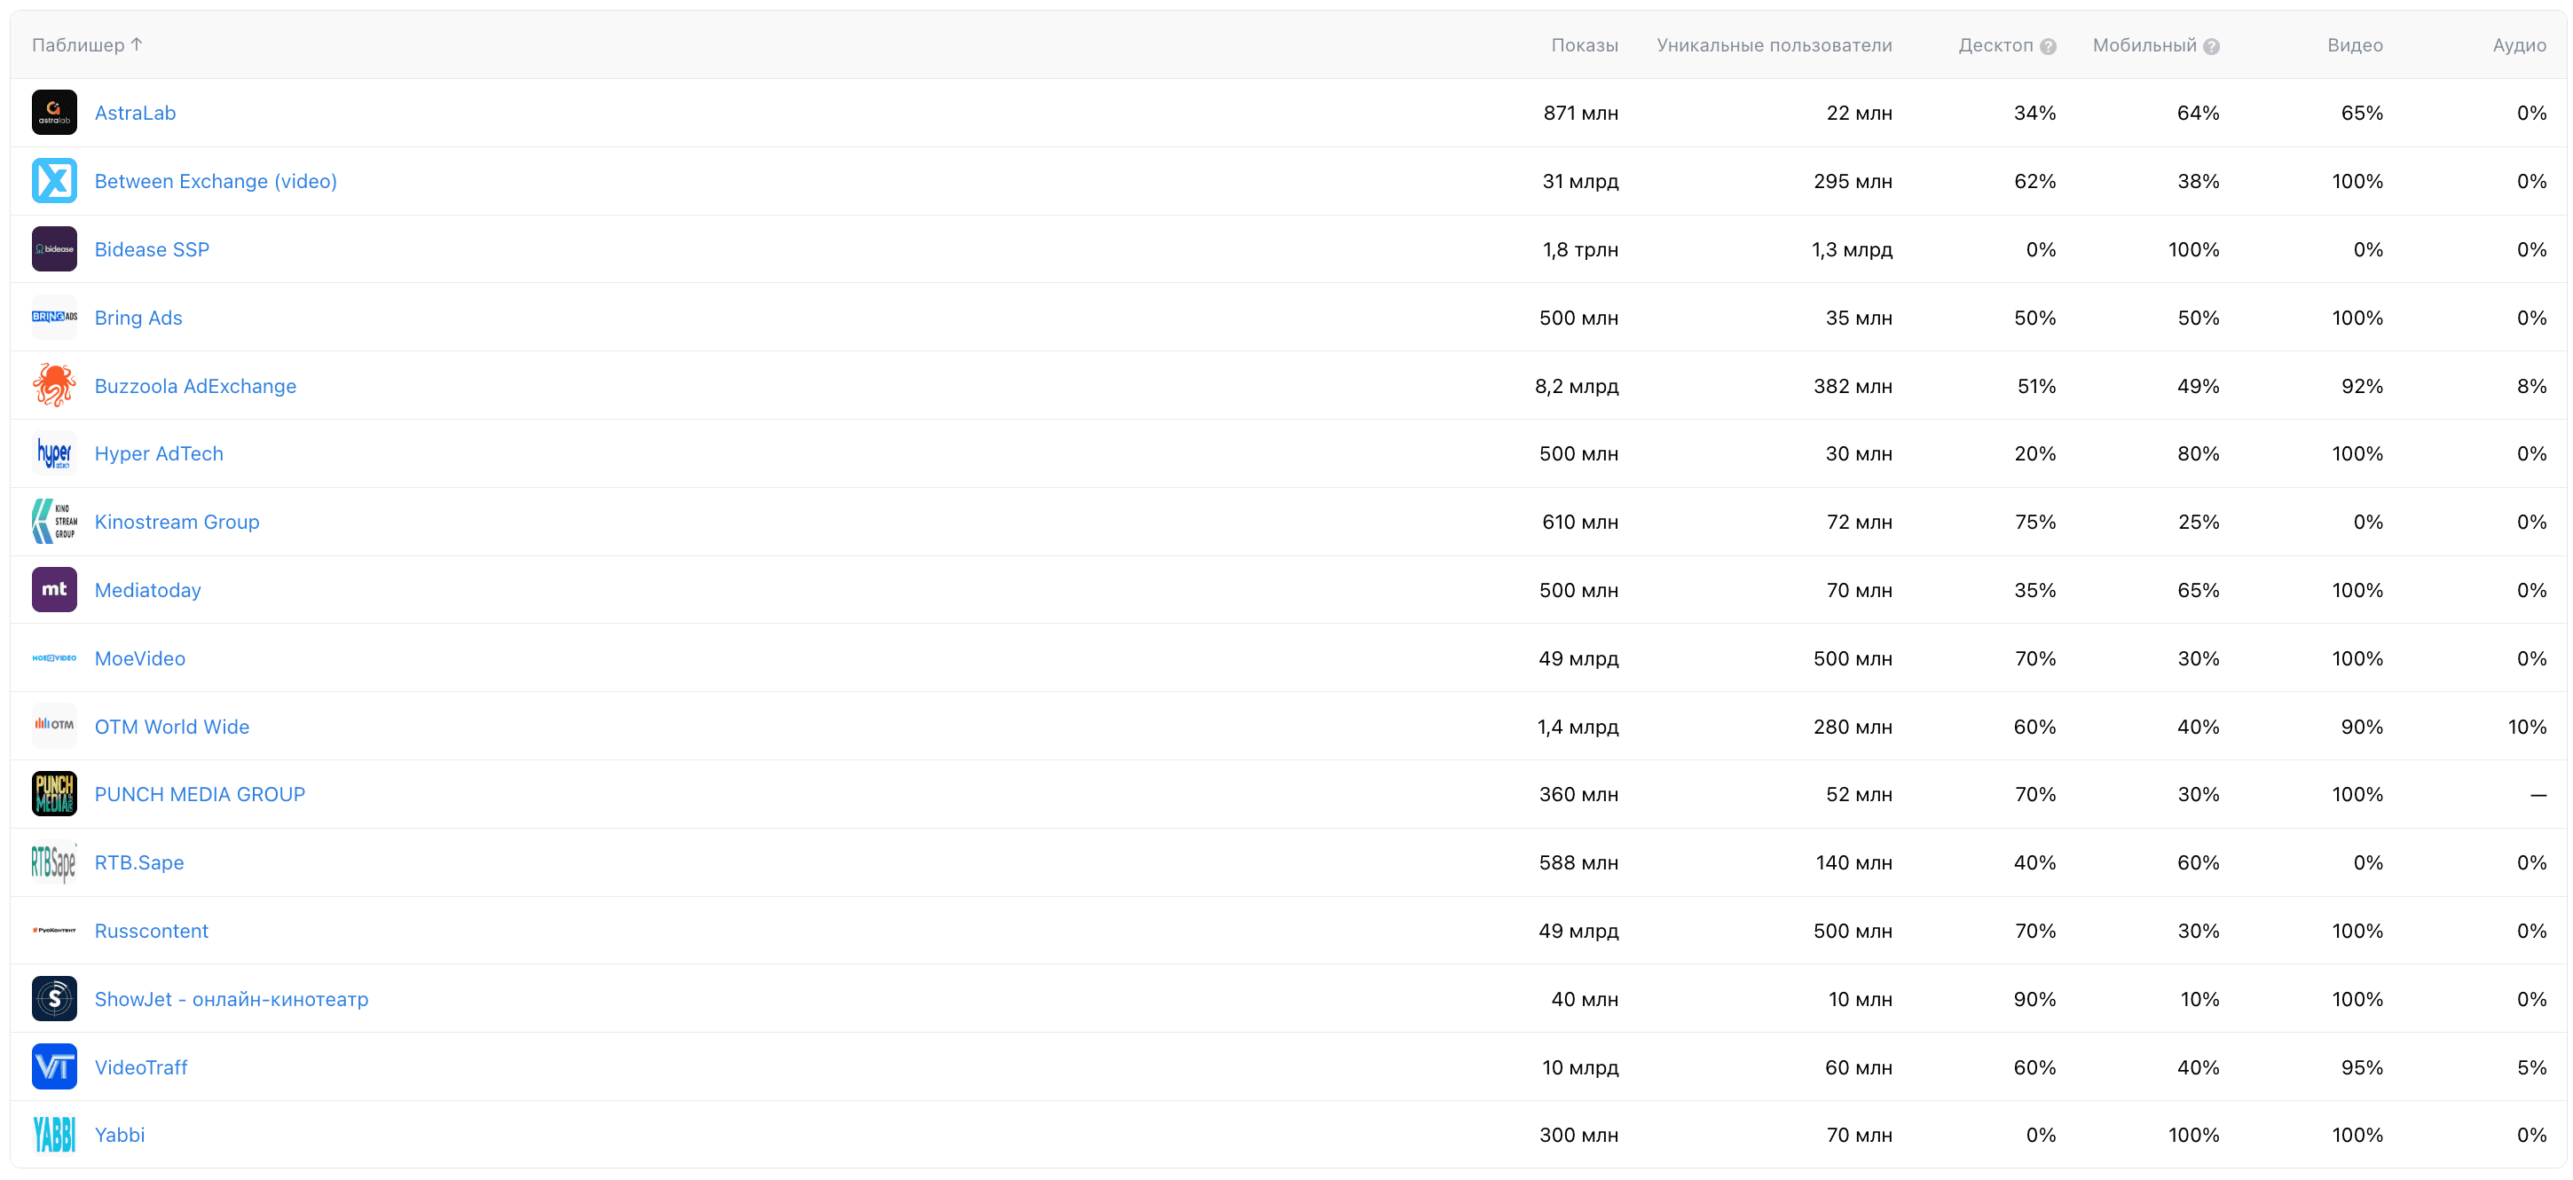Click the Yabbi logo icon
The image size is (2573, 1180).
pyautogui.click(x=54, y=1135)
